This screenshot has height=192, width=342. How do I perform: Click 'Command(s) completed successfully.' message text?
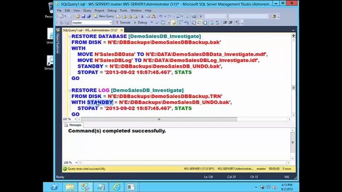pos(117,131)
